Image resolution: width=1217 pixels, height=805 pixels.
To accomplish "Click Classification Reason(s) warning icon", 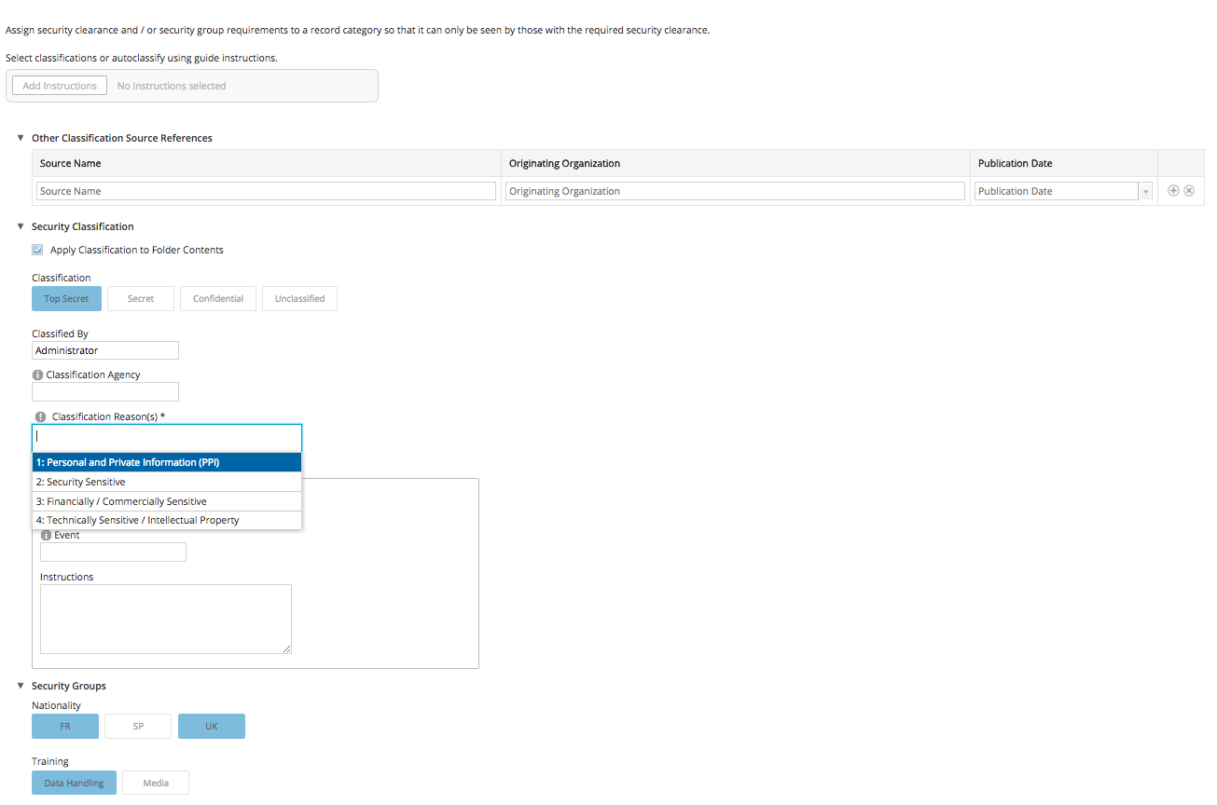I will click(x=40, y=417).
